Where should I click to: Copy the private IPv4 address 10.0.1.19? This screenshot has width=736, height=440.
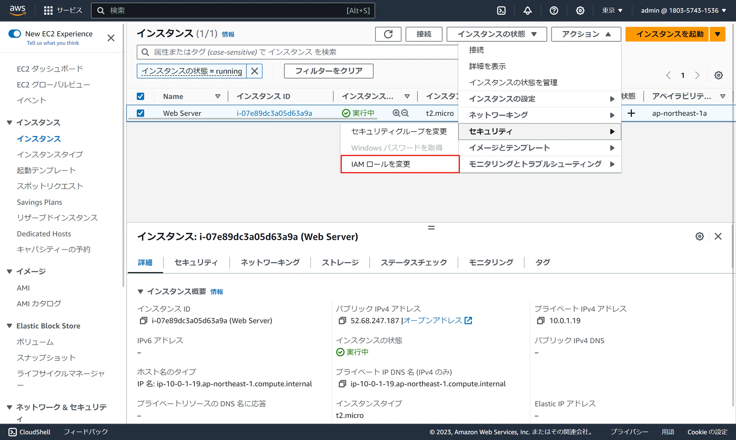pos(541,321)
